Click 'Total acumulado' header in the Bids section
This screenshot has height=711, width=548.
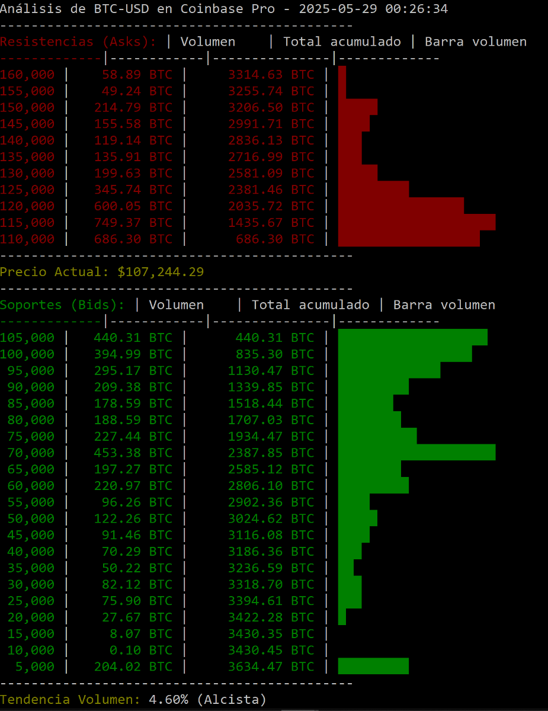310,305
